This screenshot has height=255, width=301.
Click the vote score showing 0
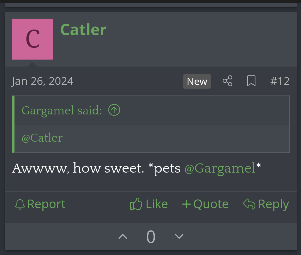pyautogui.click(x=151, y=237)
